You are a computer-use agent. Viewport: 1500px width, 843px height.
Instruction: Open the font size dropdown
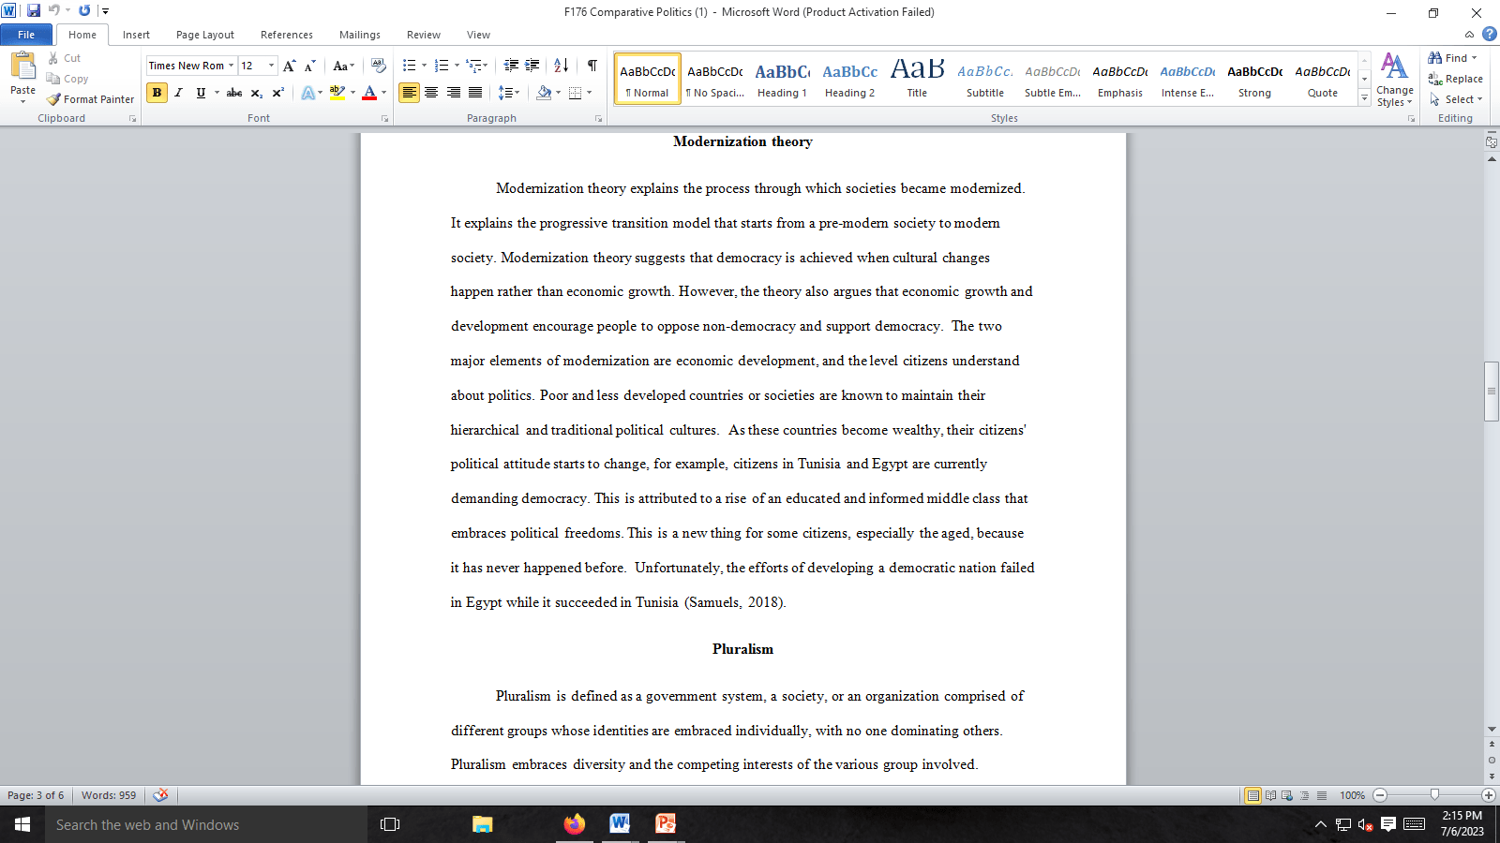tap(272, 66)
